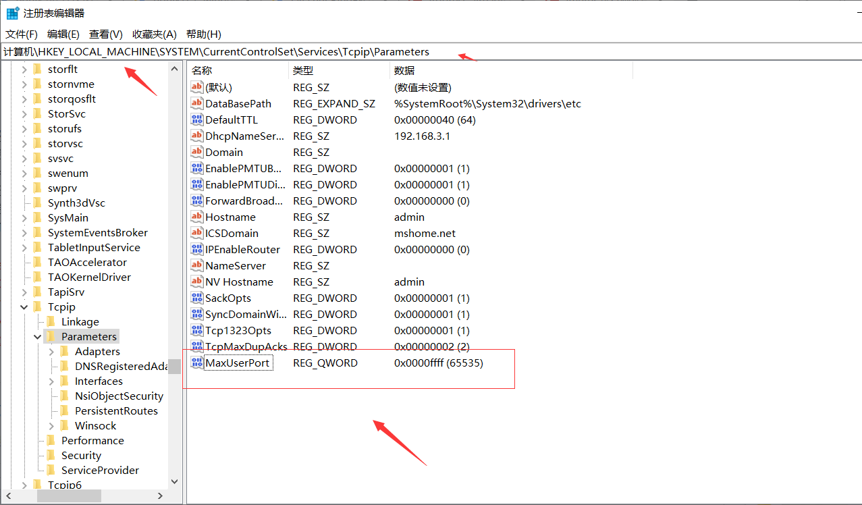The height and width of the screenshot is (505, 862).
Task: Select the TAOKernelDriver key
Action: point(89,277)
